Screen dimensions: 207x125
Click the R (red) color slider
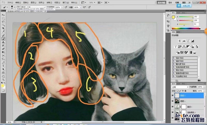[186, 17]
